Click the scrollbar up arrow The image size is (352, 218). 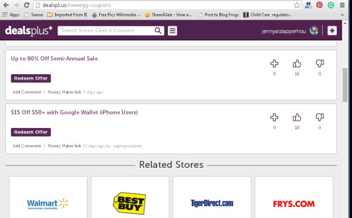pos(345,23)
